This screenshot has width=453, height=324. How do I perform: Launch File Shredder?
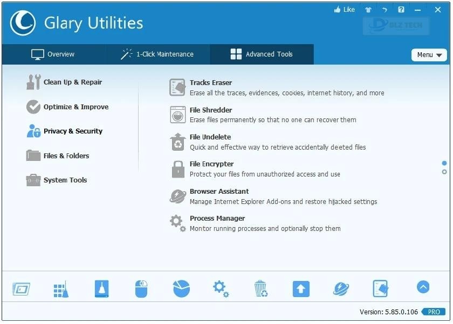(211, 110)
